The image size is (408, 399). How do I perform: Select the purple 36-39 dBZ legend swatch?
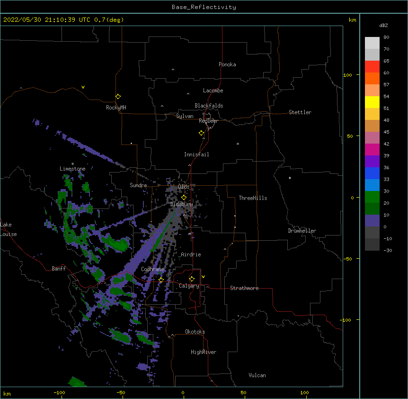[372, 162]
